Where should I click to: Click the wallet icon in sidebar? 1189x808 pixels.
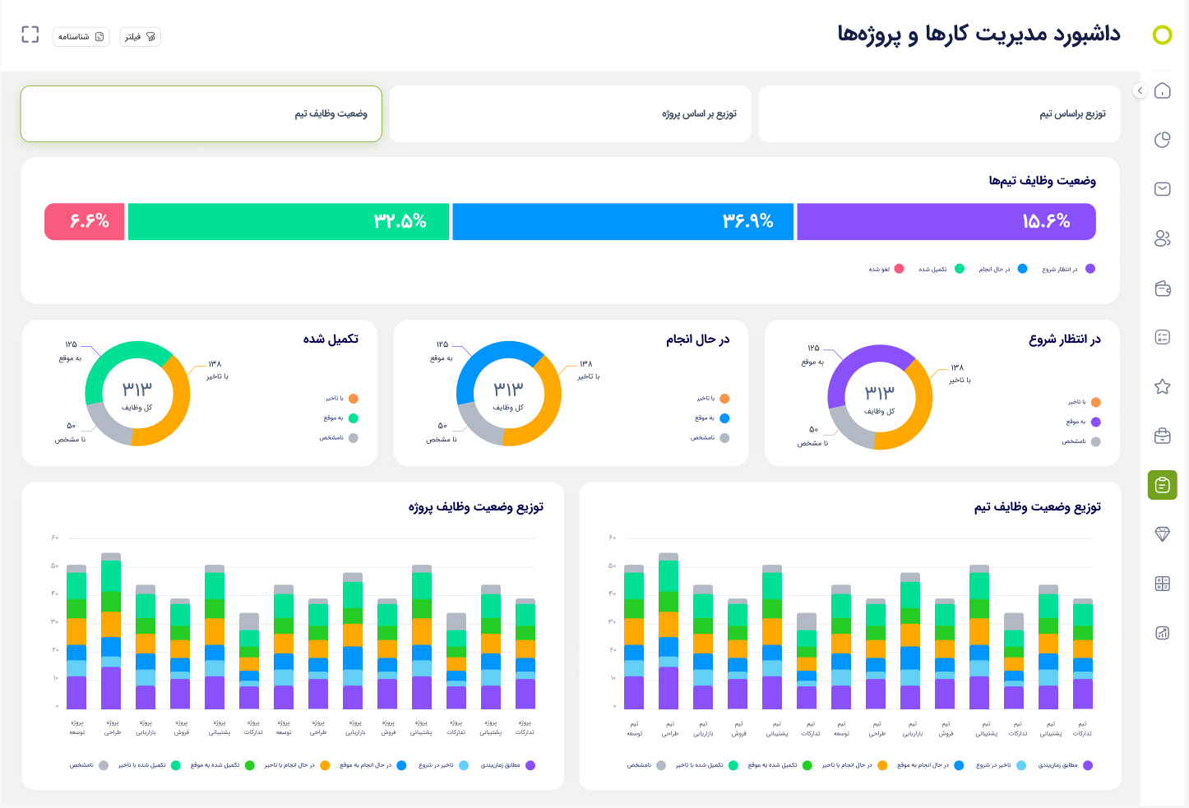point(1162,289)
